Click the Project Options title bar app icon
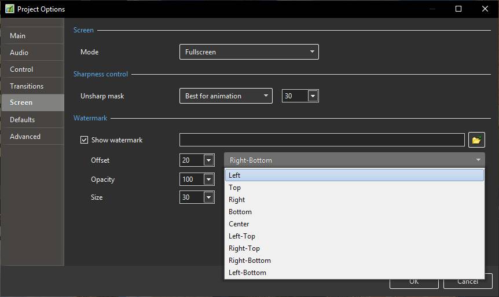Image resolution: width=499 pixels, height=297 pixels. coord(9,9)
